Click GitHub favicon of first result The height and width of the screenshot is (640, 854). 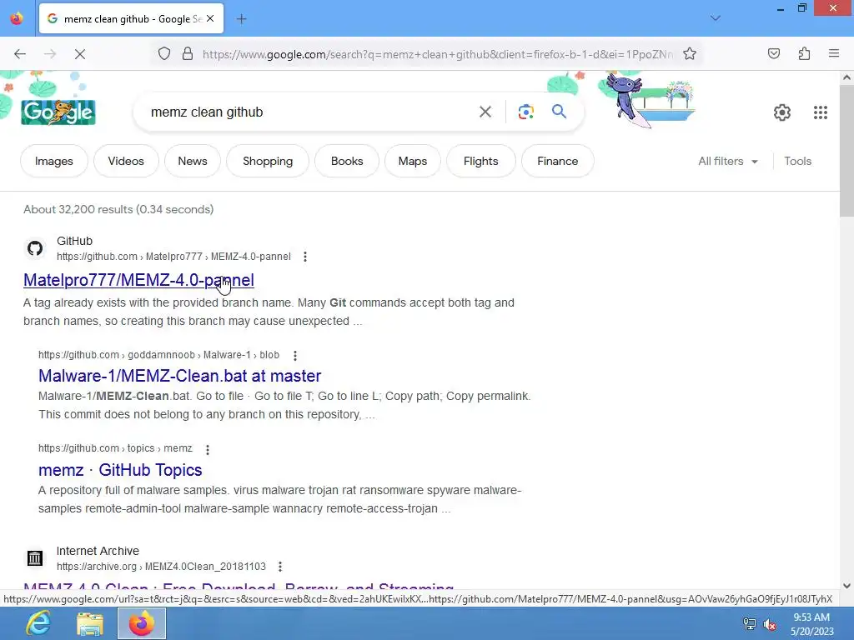pos(35,248)
